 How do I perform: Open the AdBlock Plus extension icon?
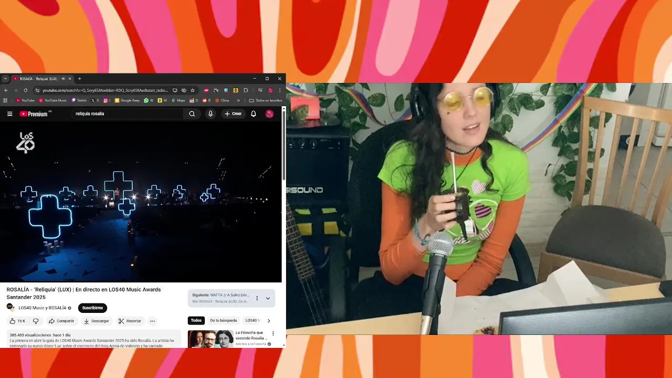[206, 90]
